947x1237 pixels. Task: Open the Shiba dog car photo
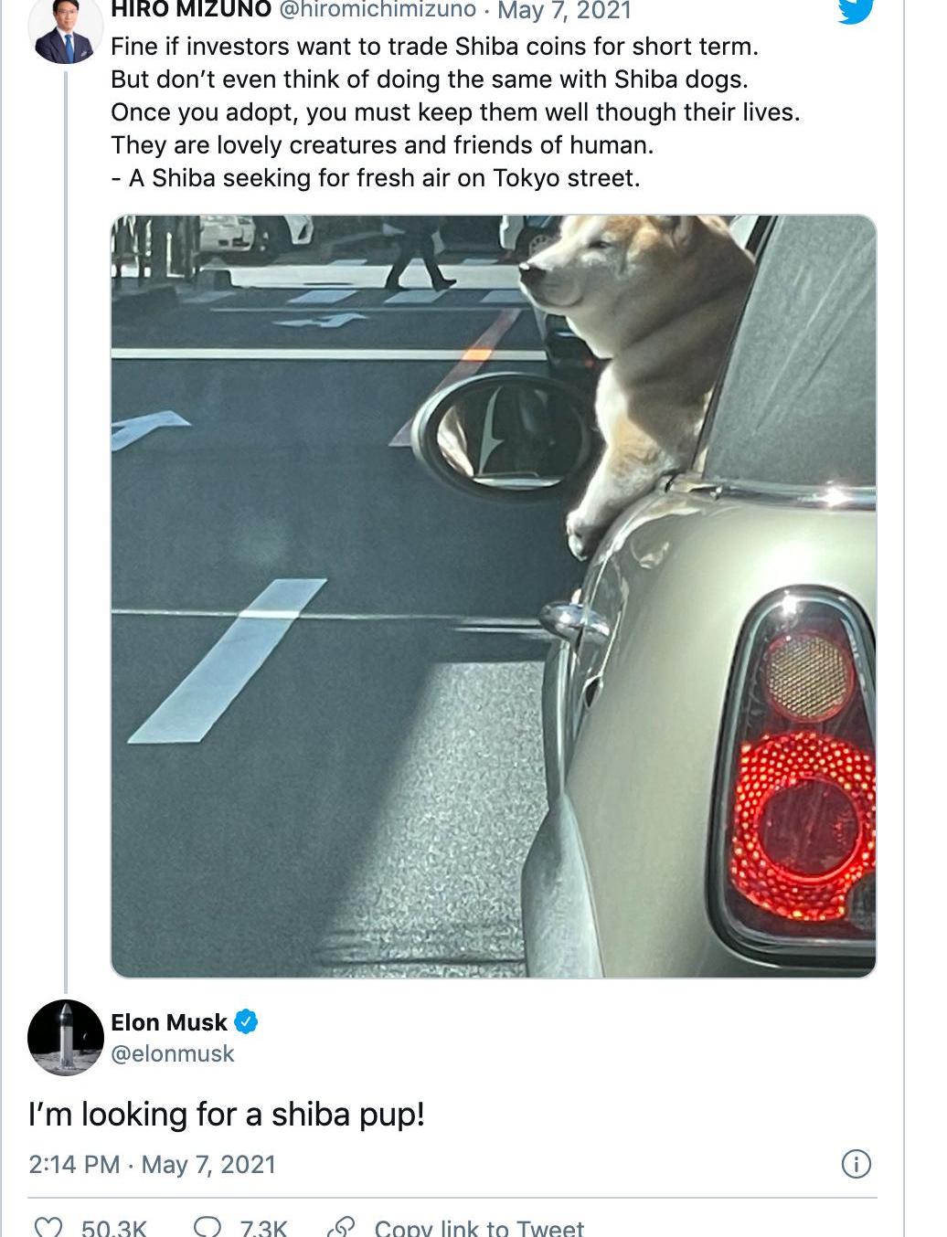click(494, 596)
